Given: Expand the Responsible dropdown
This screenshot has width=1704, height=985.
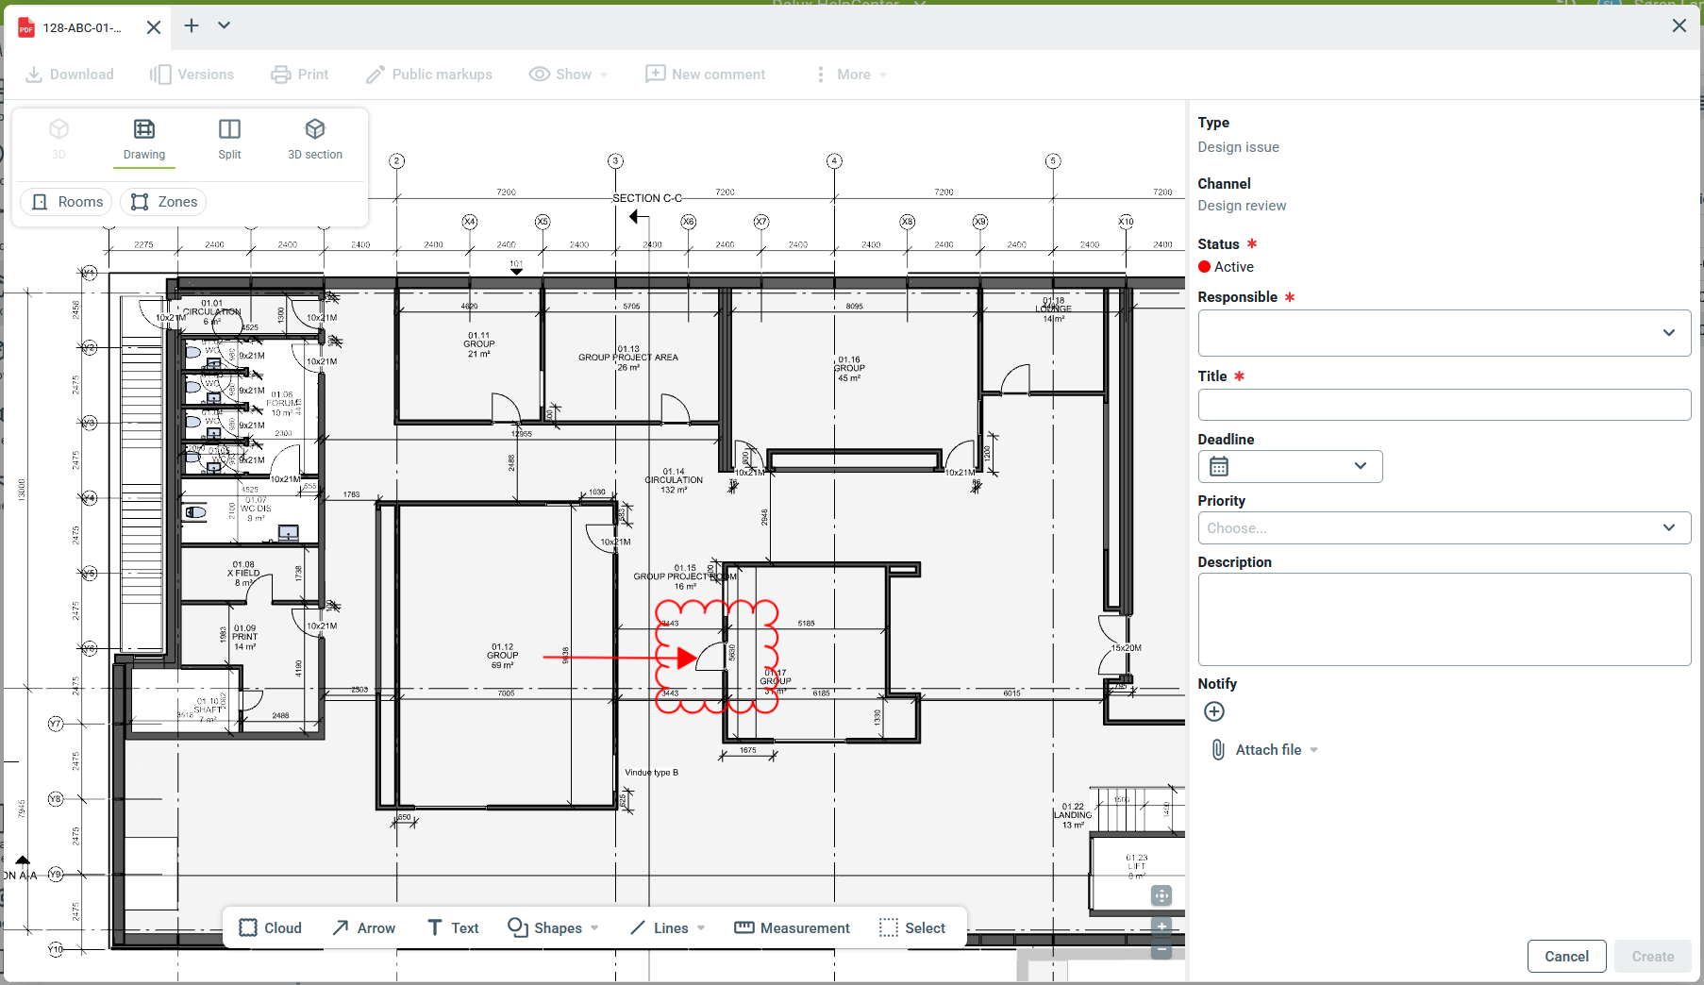Looking at the screenshot, I should pos(1444,333).
